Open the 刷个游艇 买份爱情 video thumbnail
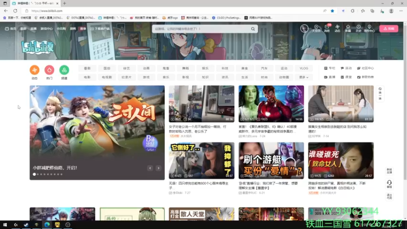The height and width of the screenshot is (229, 407). 271,160
